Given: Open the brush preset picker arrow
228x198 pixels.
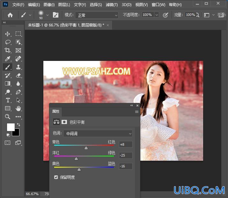Looking at the screenshot, I should point(48,15).
